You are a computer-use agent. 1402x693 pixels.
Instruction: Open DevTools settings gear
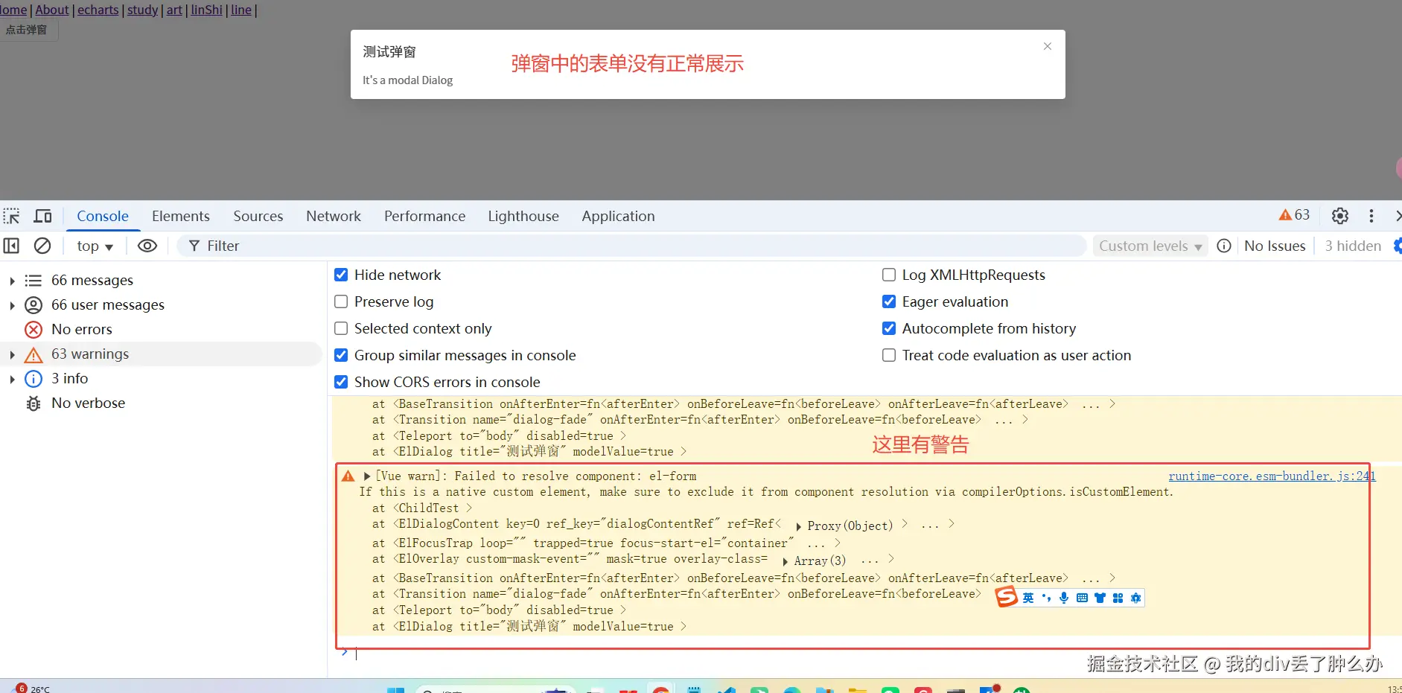click(x=1340, y=216)
